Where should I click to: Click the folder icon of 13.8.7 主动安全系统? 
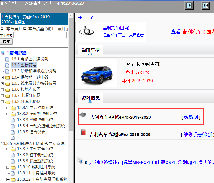tap(13, 149)
